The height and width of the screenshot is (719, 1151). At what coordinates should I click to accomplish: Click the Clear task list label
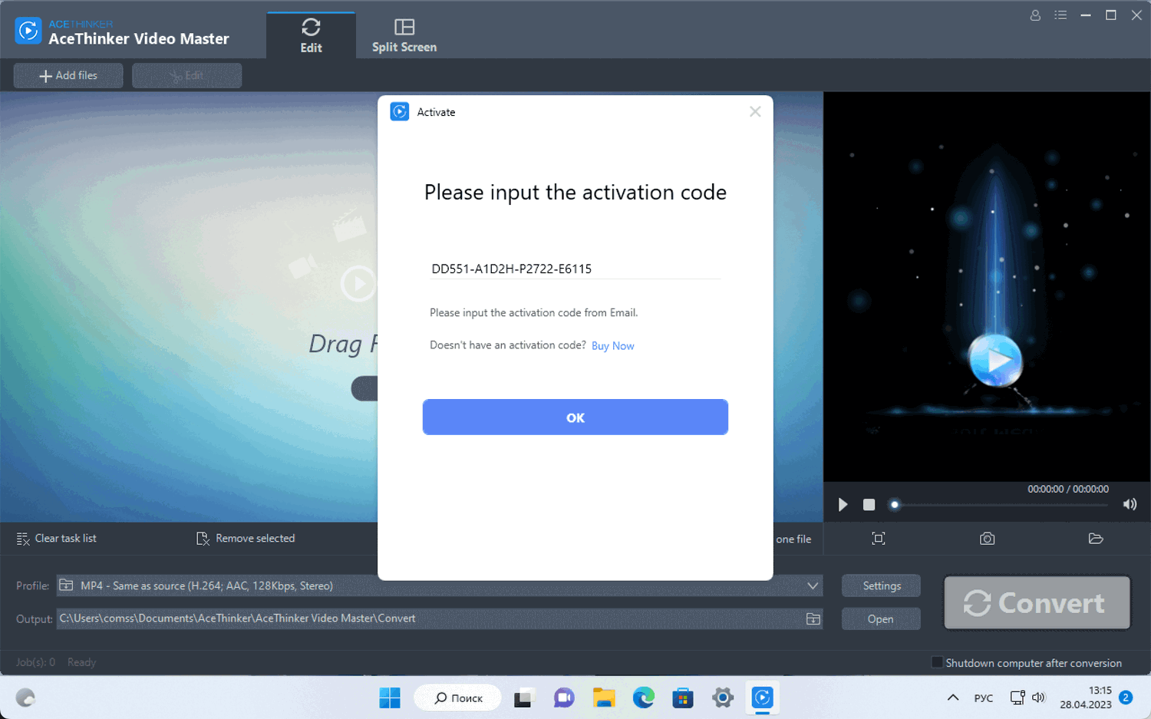[x=66, y=539]
